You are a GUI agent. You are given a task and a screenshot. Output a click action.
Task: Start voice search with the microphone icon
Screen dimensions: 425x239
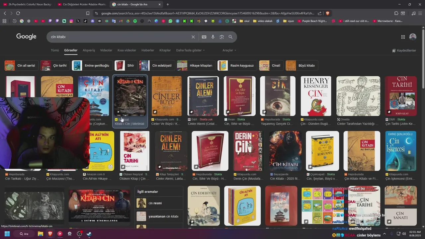coord(213,37)
